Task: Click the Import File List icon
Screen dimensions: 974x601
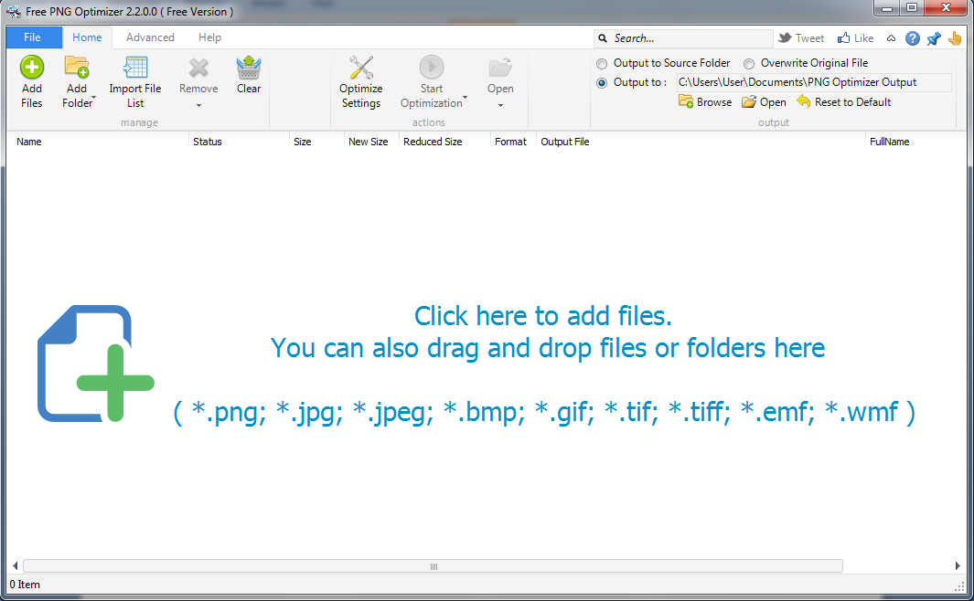Action: pyautogui.click(x=135, y=68)
